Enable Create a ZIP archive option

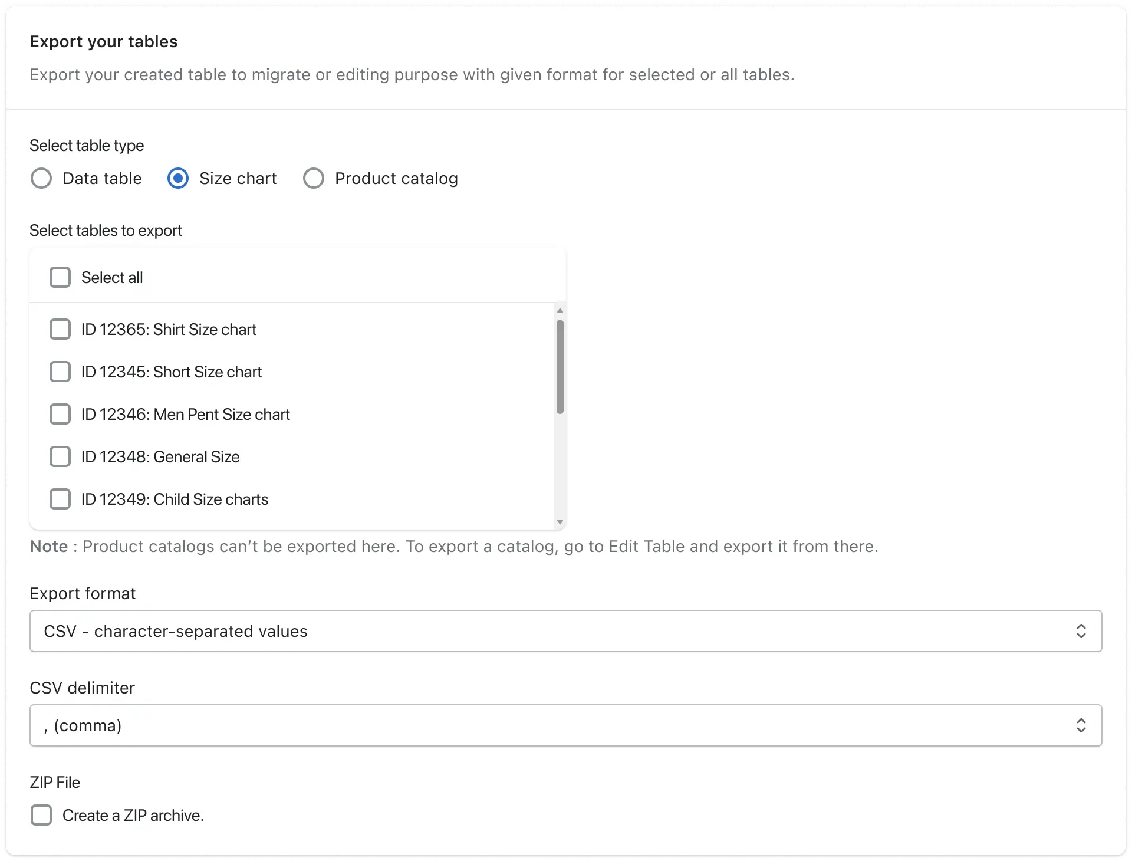pyautogui.click(x=41, y=815)
